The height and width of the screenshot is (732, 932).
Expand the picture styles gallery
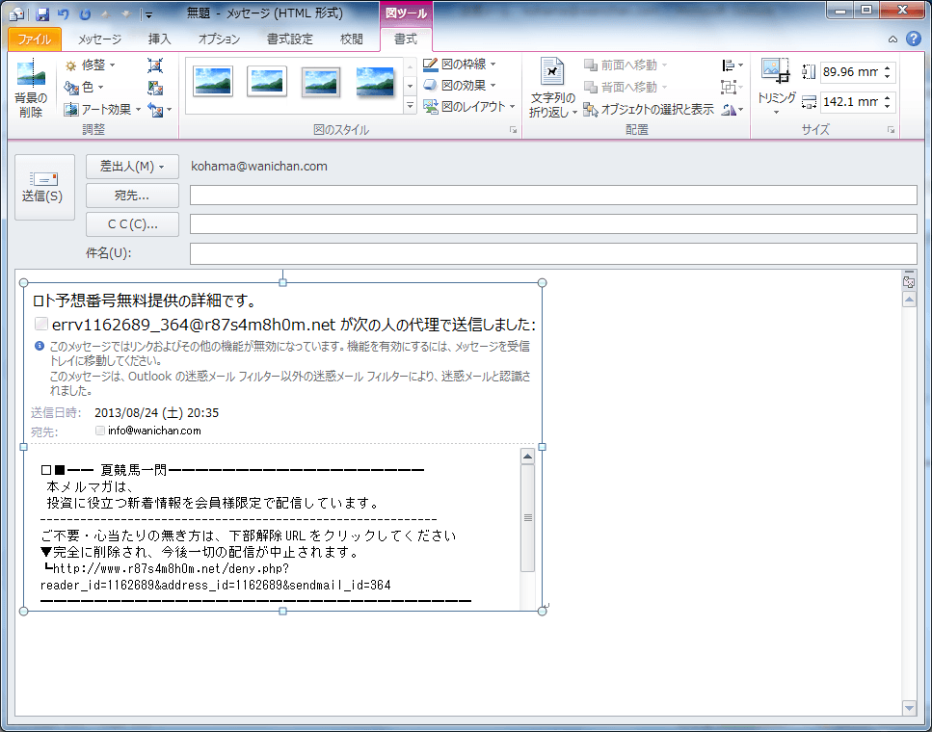tap(411, 106)
